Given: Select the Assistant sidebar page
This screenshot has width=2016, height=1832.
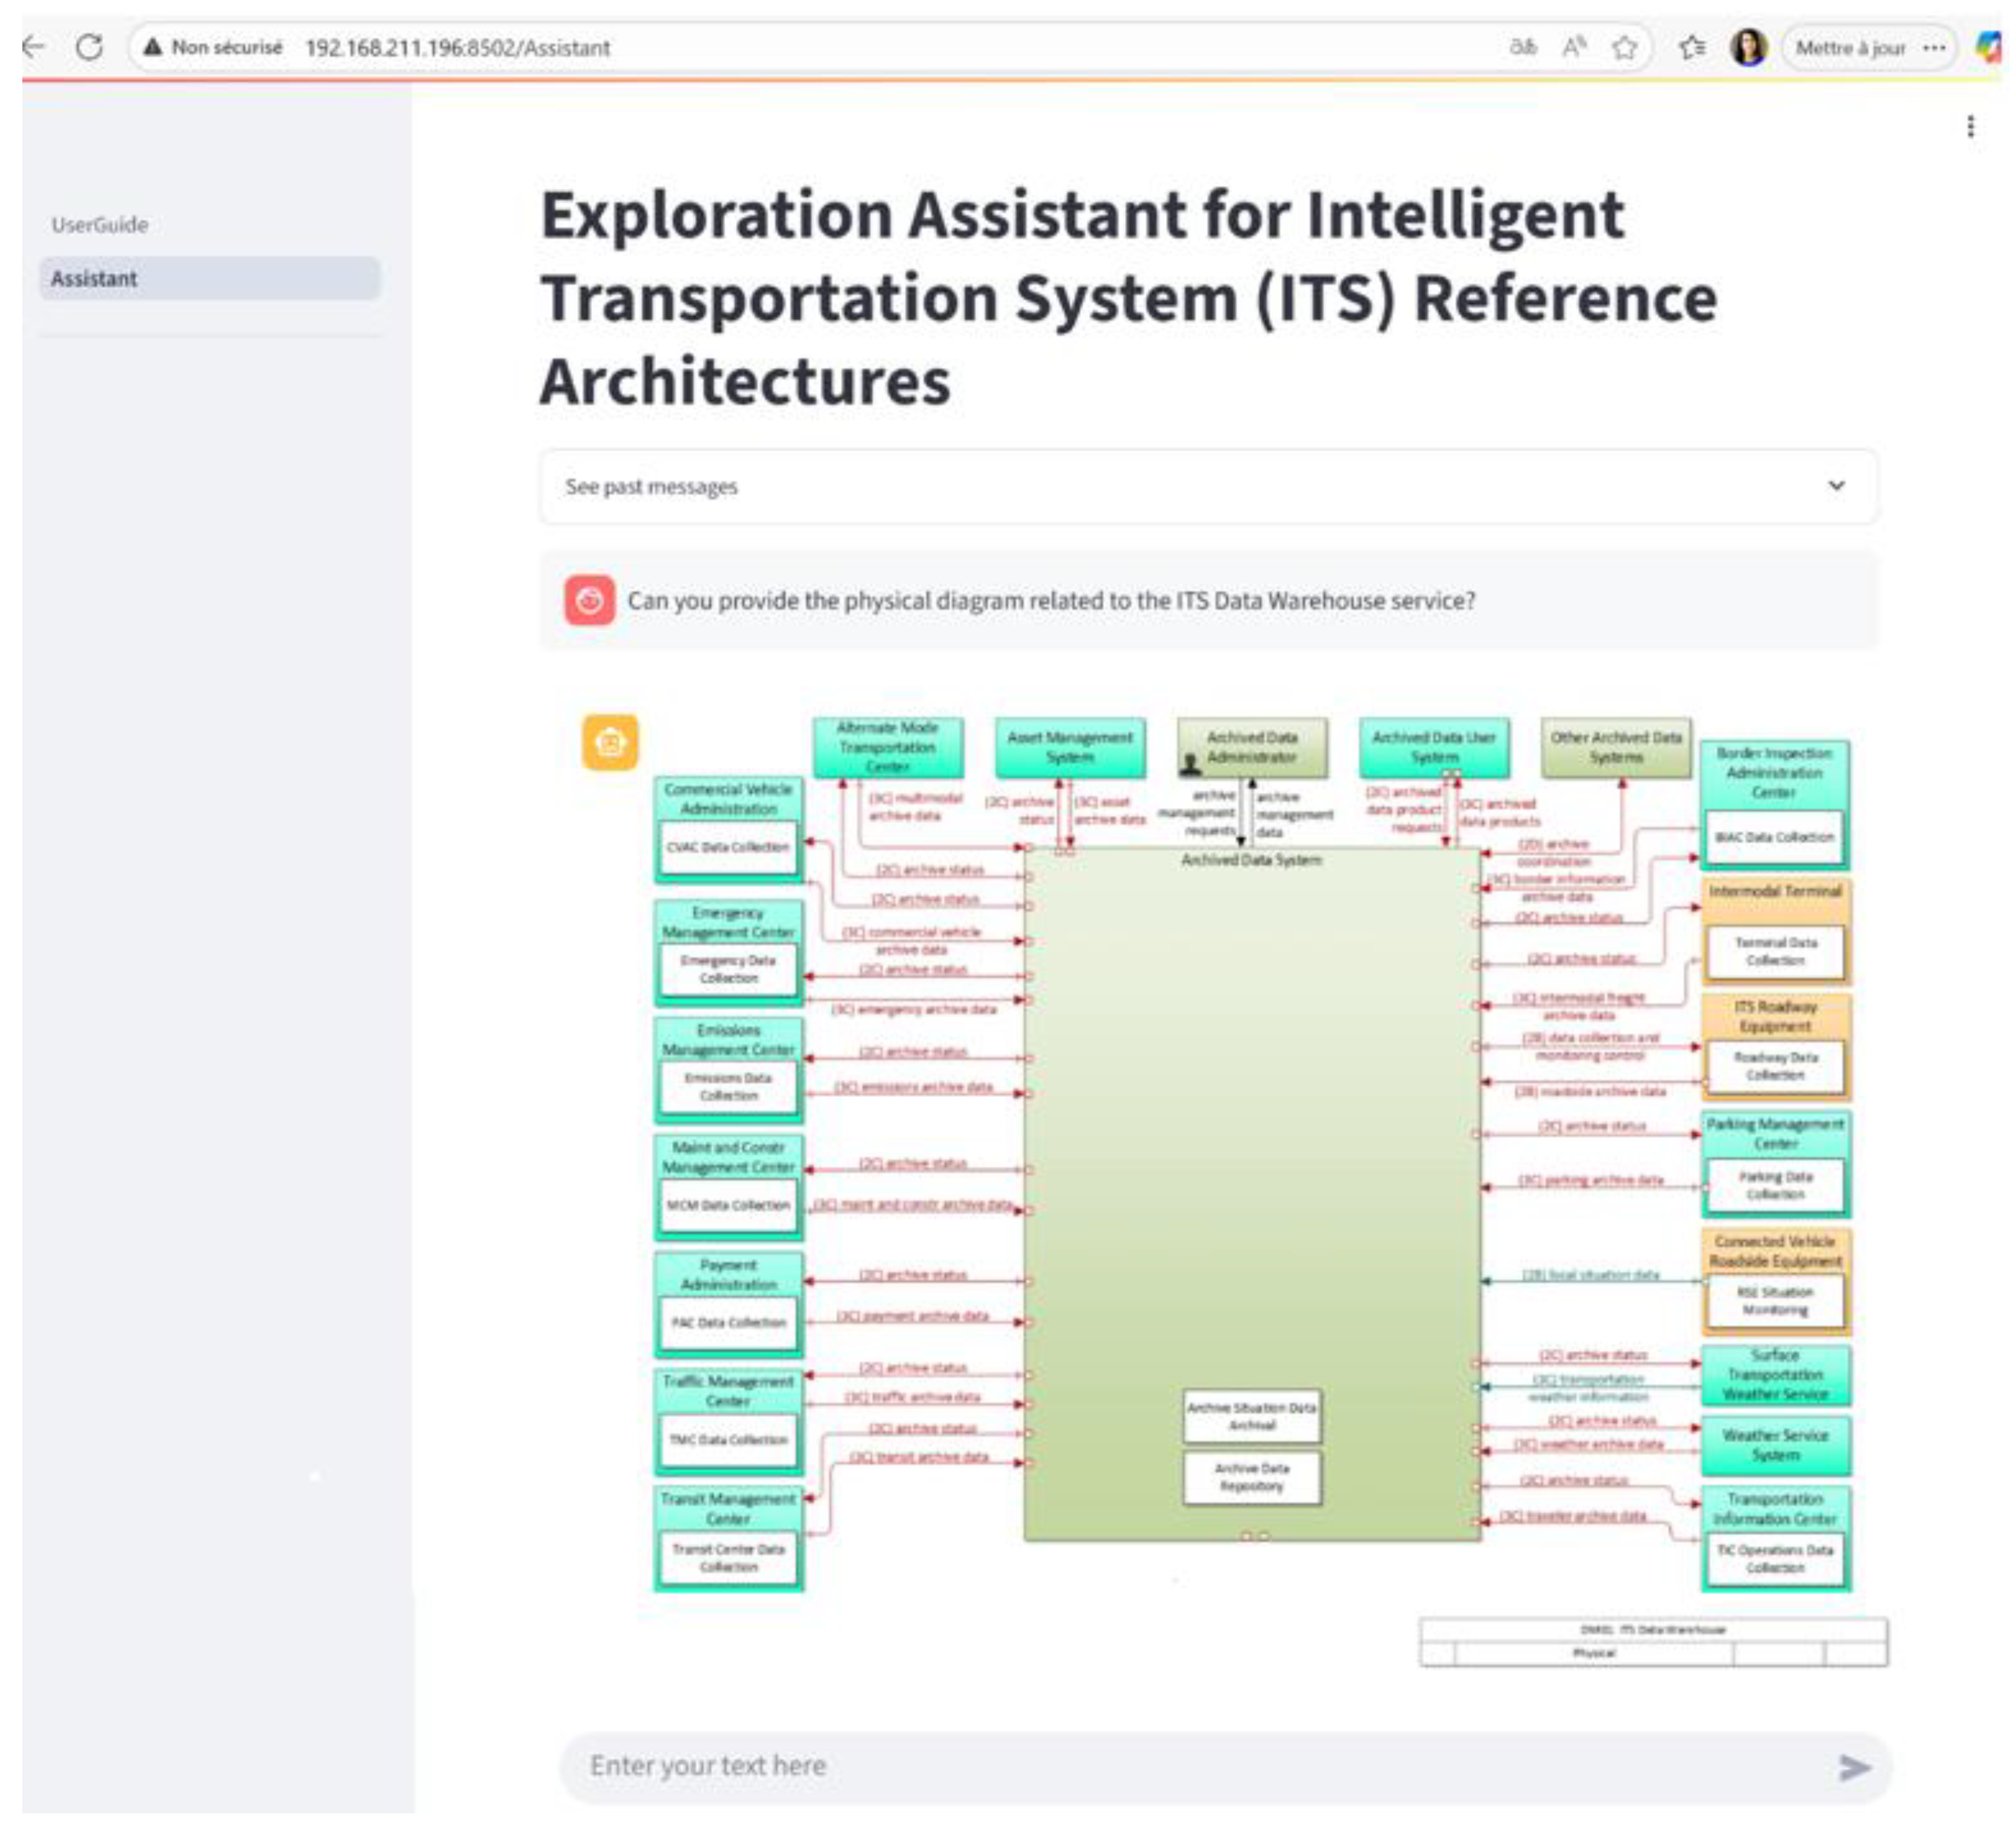Looking at the screenshot, I should pyautogui.click(x=95, y=279).
